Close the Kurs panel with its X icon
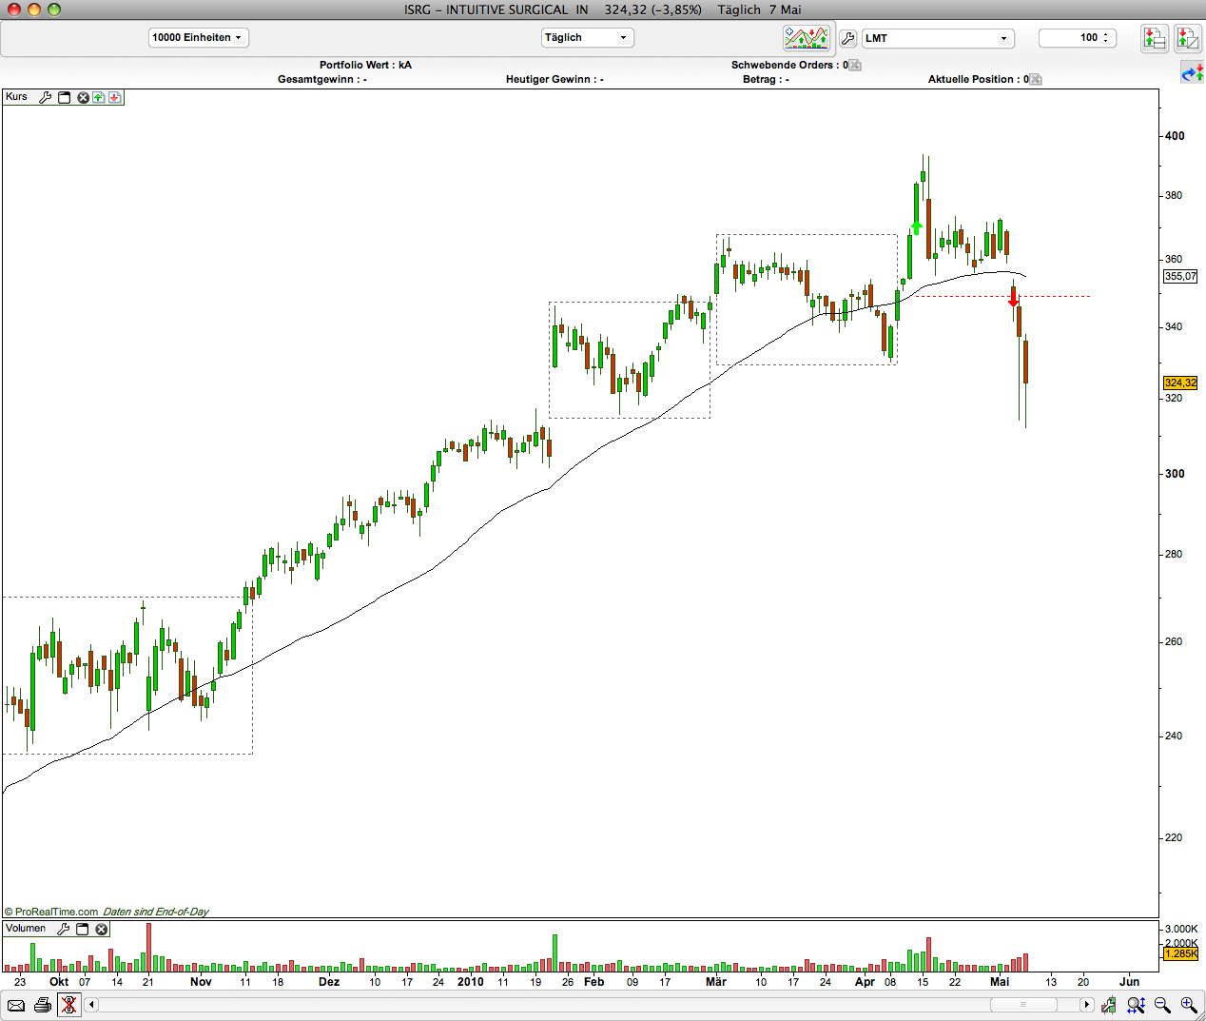Screen dimensions: 1206x1021 coord(83,97)
